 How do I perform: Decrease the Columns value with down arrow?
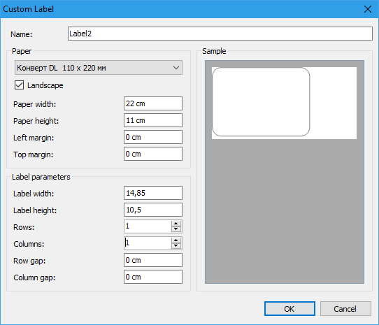click(176, 246)
